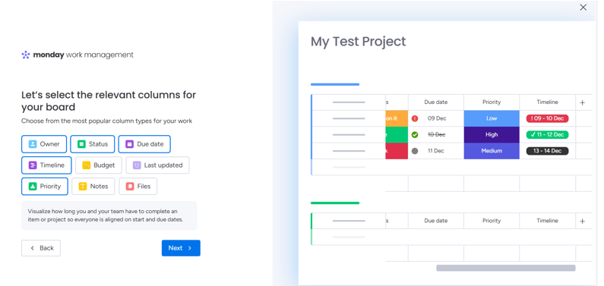Click the monday work management logo
Screen dimensions: 604x286
tap(77, 55)
